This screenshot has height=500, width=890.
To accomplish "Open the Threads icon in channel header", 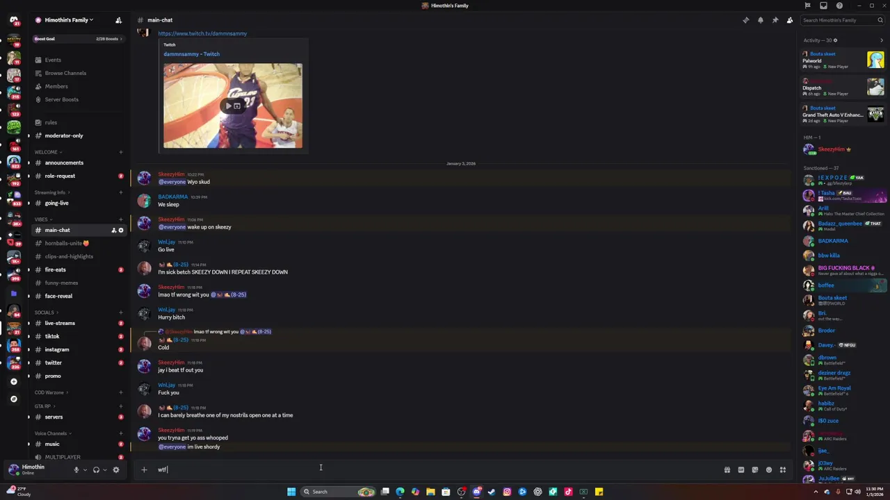I will [746, 20].
